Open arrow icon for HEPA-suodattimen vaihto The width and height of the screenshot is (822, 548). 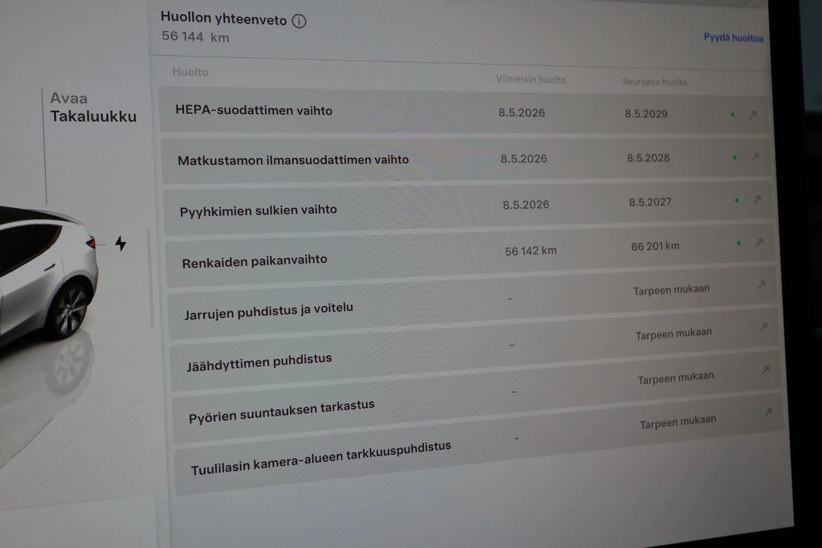pyautogui.click(x=753, y=115)
